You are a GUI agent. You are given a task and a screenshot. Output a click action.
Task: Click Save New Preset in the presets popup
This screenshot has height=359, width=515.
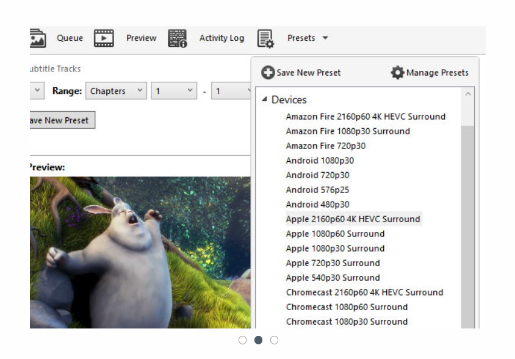pos(308,73)
